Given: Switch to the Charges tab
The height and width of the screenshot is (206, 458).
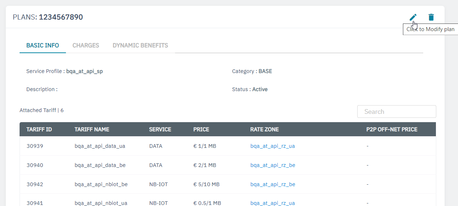Looking at the screenshot, I should [86, 46].
